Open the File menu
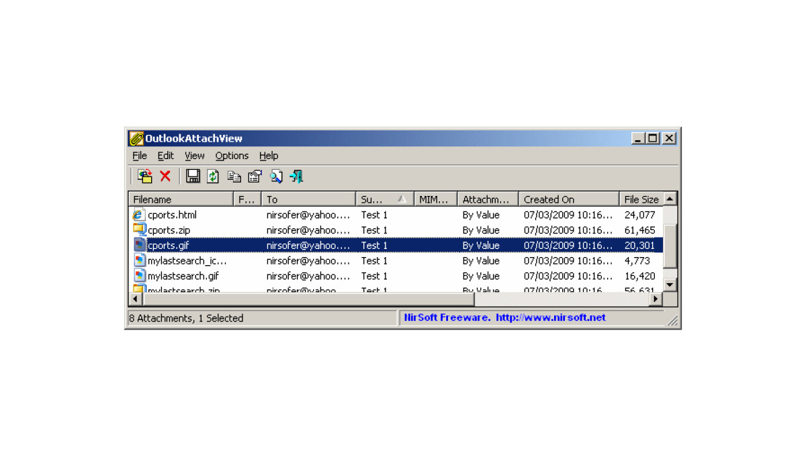 pos(140,156)
